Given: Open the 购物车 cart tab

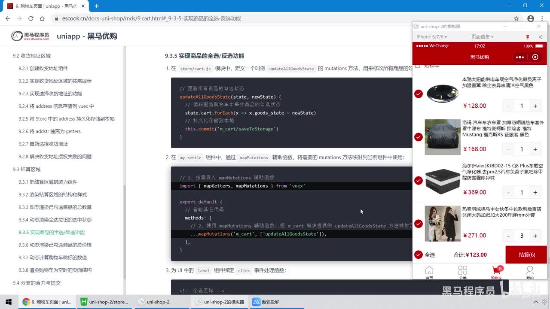Looking at the screenshot, I should click(496, 272).
